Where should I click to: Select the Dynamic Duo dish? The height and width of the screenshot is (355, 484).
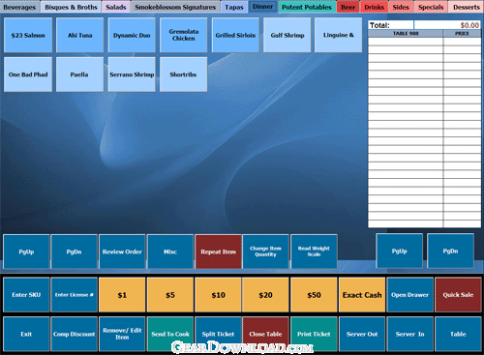pos(132,35)
